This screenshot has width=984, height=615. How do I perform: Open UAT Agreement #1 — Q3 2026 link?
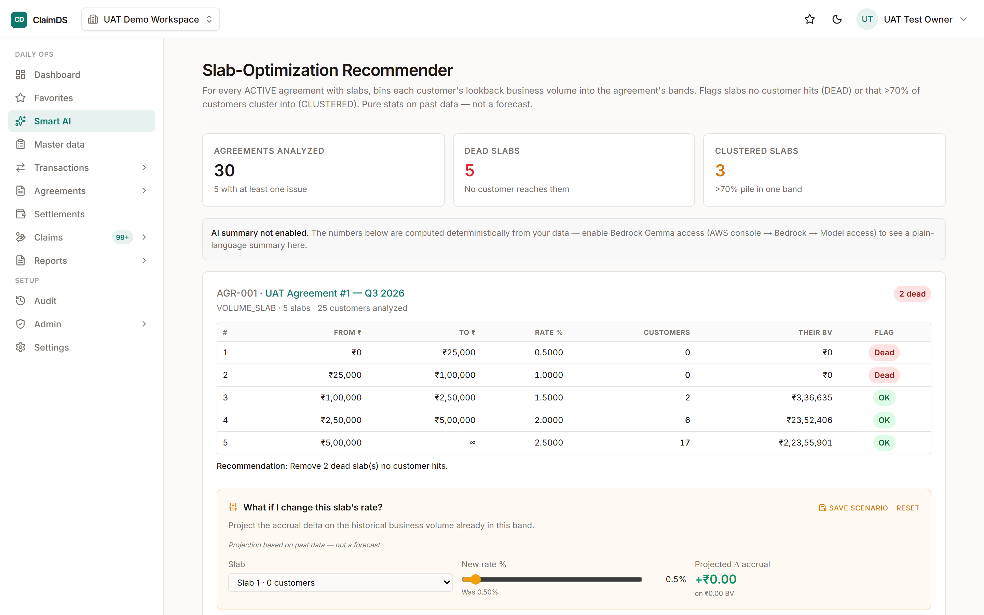334,293
